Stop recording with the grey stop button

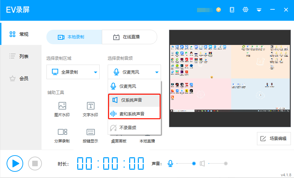35,163
